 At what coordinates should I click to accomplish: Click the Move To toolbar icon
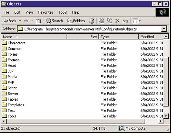coord(102,21)
